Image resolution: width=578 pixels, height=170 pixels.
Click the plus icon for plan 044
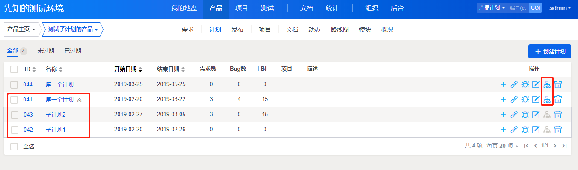point(503,84)
